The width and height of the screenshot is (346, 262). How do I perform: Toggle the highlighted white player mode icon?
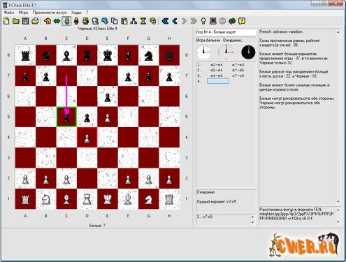[66, 21]
